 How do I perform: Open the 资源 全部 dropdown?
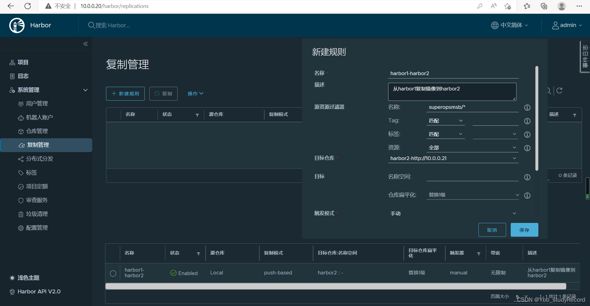[472, 148]
